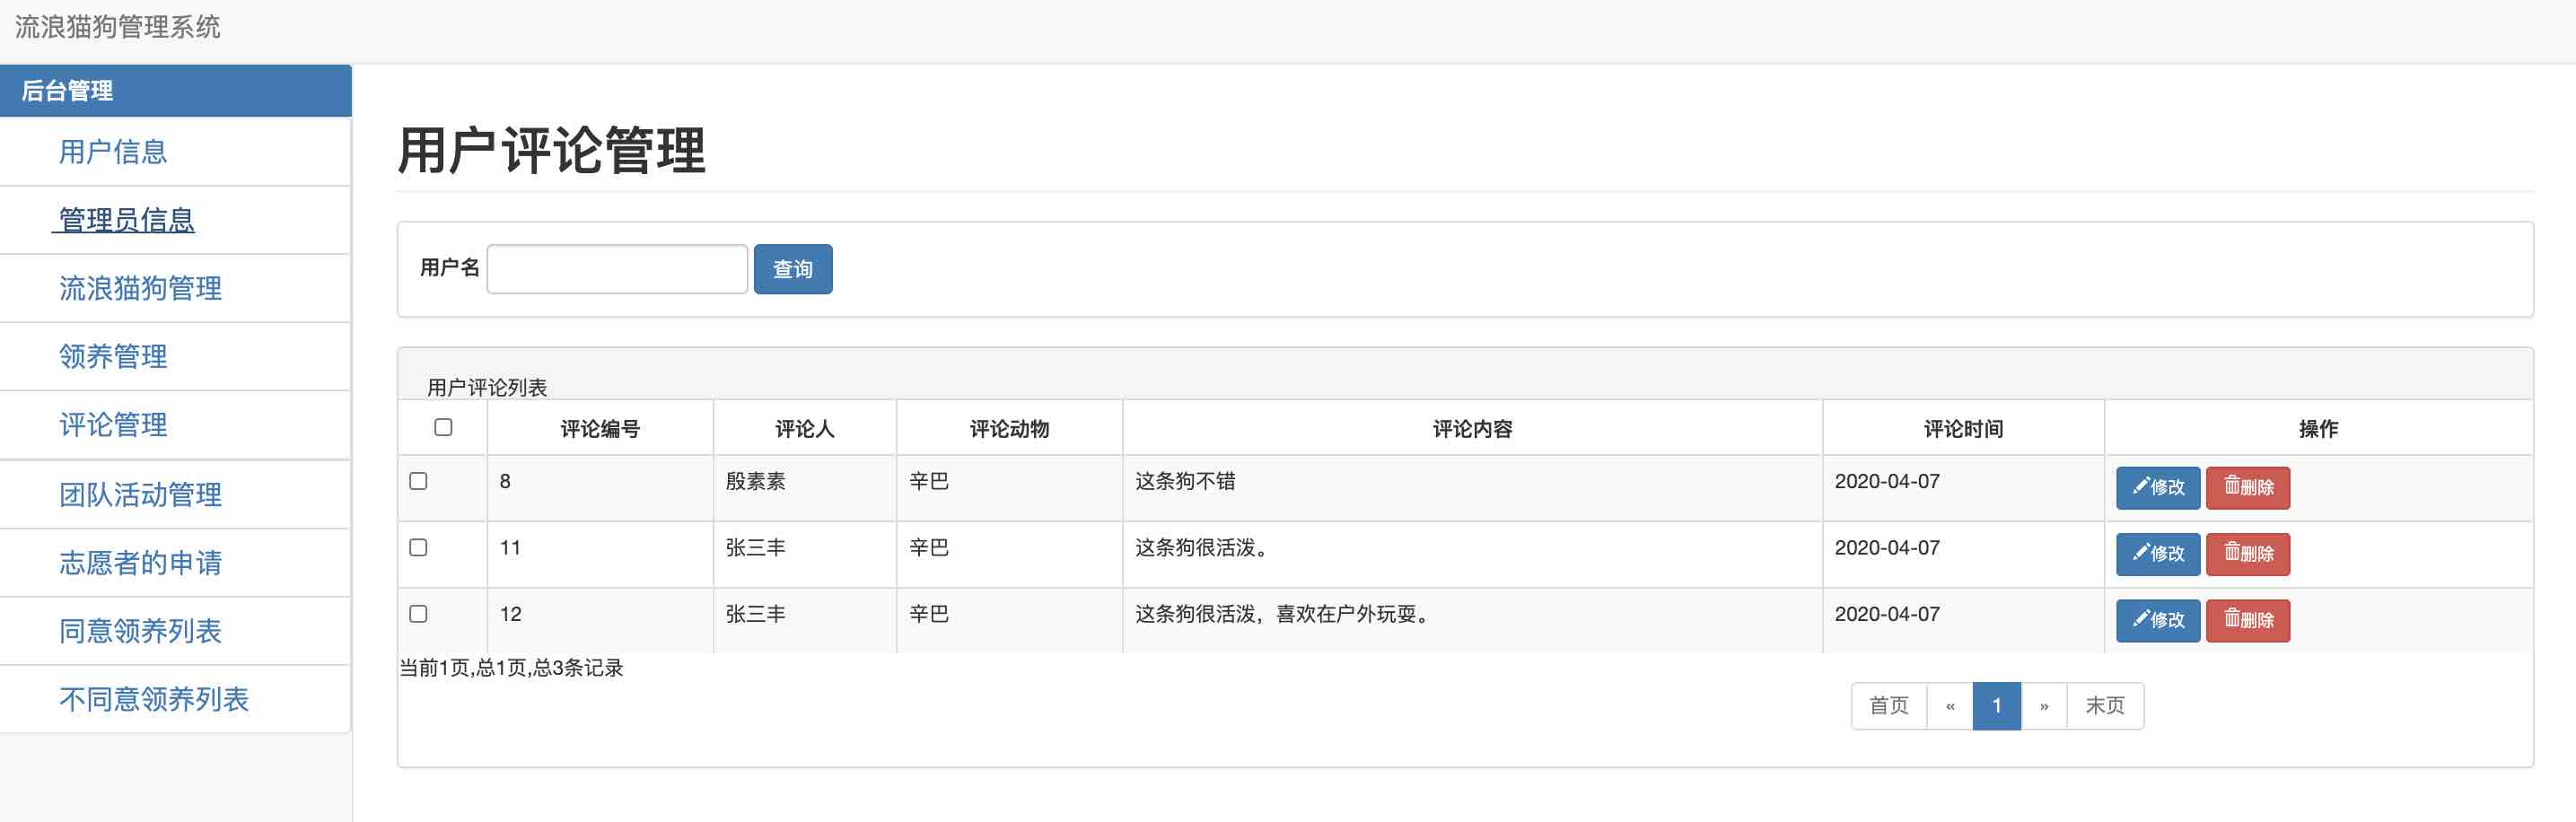Click the 评论内容 column header
The width and height of the screenshot is (2576, 822).
click(1472, 429)
